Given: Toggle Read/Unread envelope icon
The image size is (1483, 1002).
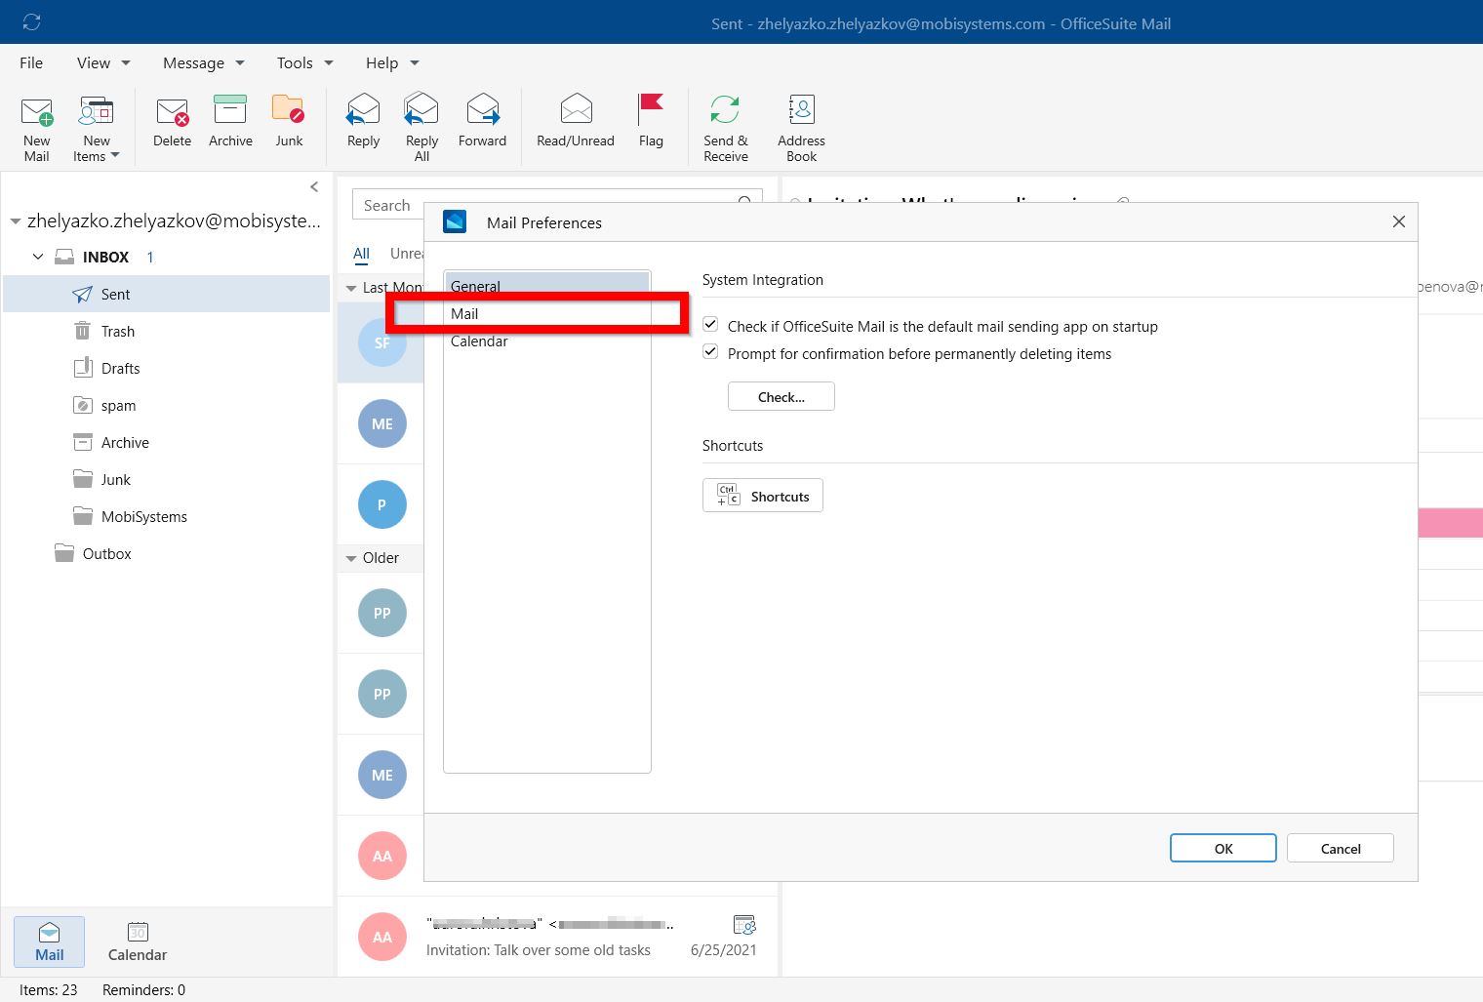Looking at the screenshot, I should [576, 109].
